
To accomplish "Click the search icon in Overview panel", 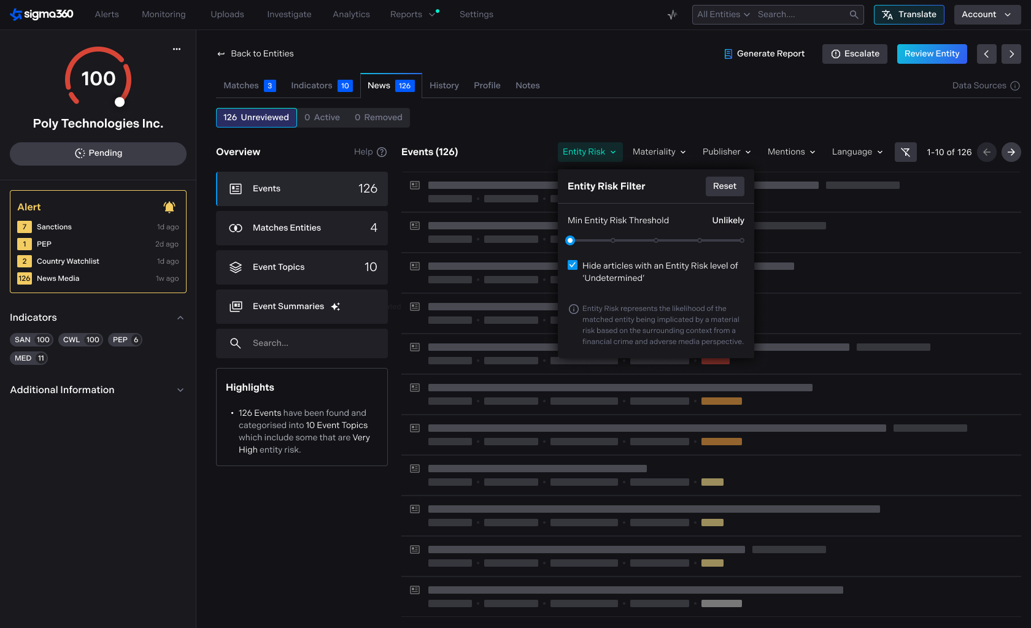I will 236,343.
